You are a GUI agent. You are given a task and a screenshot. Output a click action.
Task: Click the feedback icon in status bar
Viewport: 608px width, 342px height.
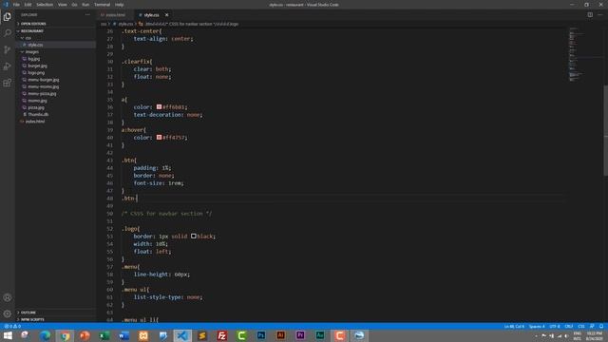[x=592, y=327]
